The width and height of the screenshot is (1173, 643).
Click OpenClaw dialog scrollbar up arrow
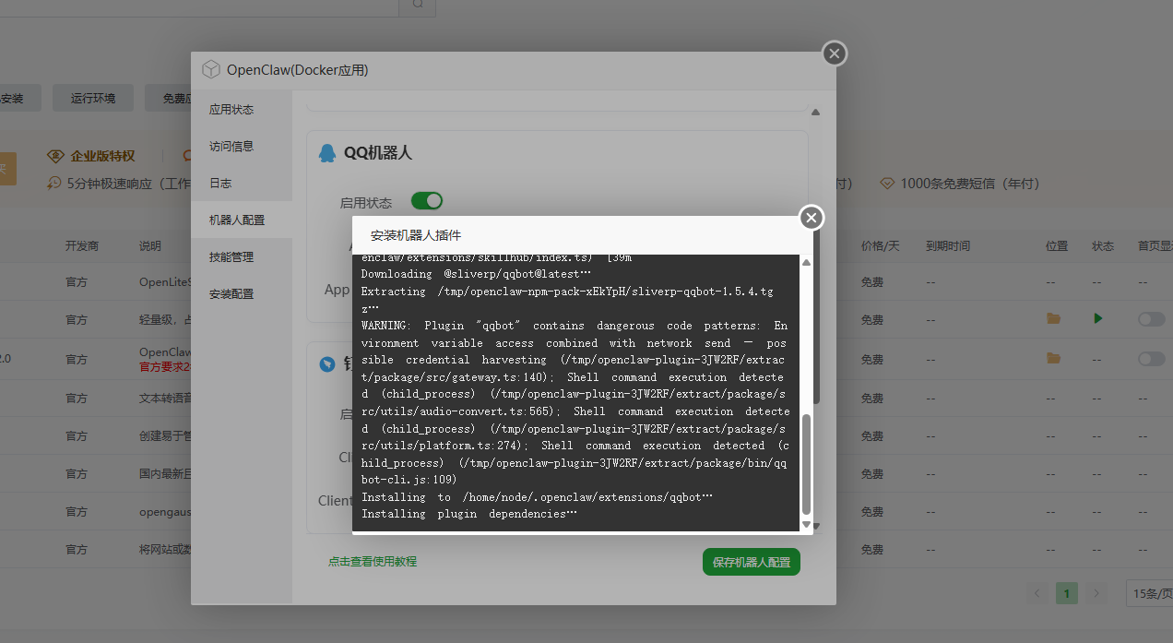click(815, 113)
